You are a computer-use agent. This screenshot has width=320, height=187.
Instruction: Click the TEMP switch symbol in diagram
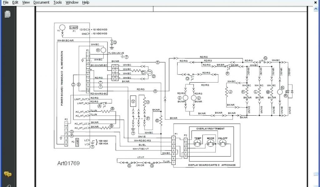tap(197, 143)
